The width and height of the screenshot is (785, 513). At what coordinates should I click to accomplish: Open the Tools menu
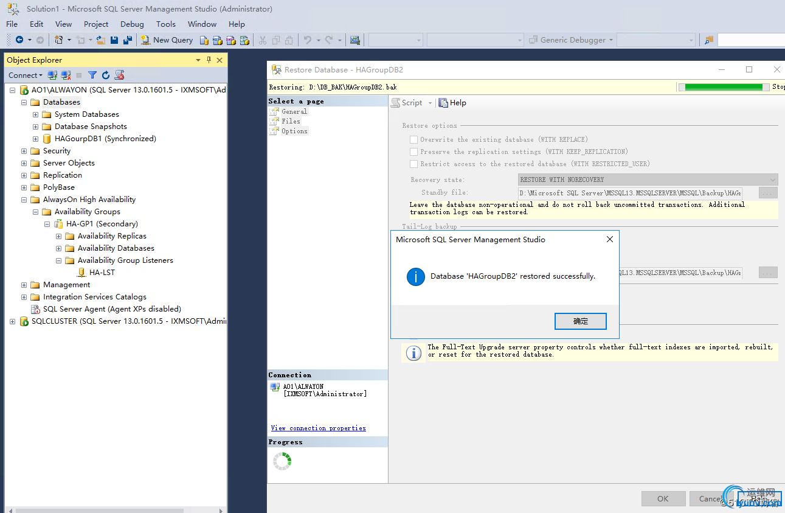[165, 24]
